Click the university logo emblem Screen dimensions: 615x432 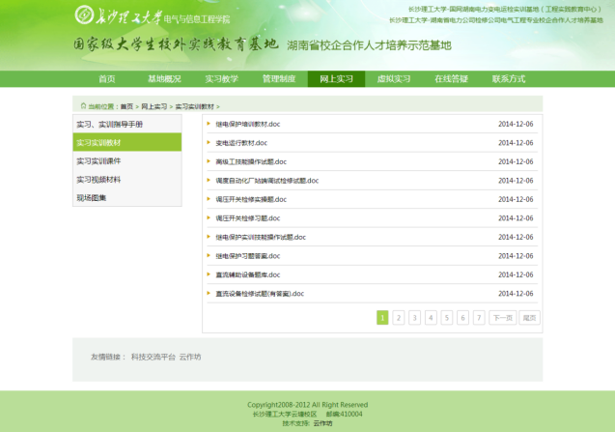(x=84, y=16)
